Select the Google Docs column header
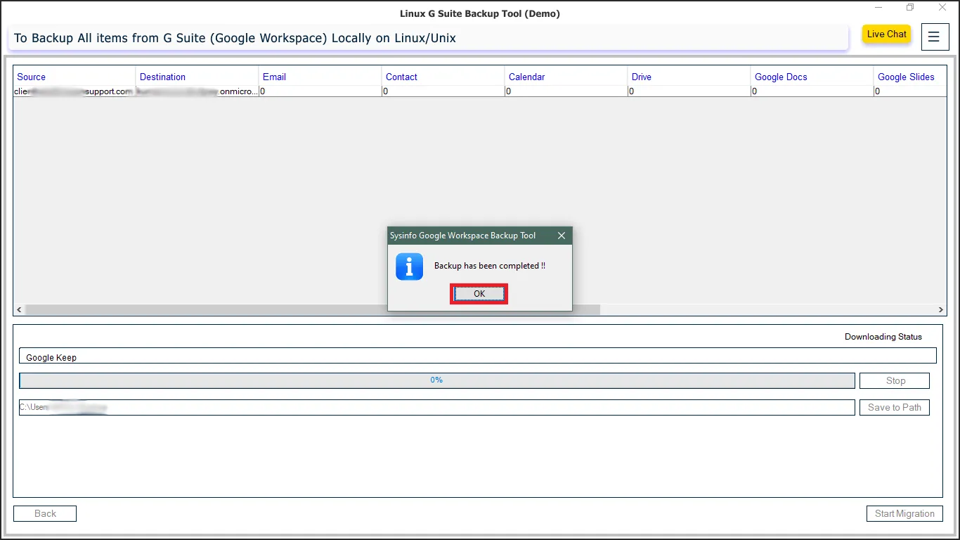The height and width of the screenshot is (540, 960). [x=781, y=77]
